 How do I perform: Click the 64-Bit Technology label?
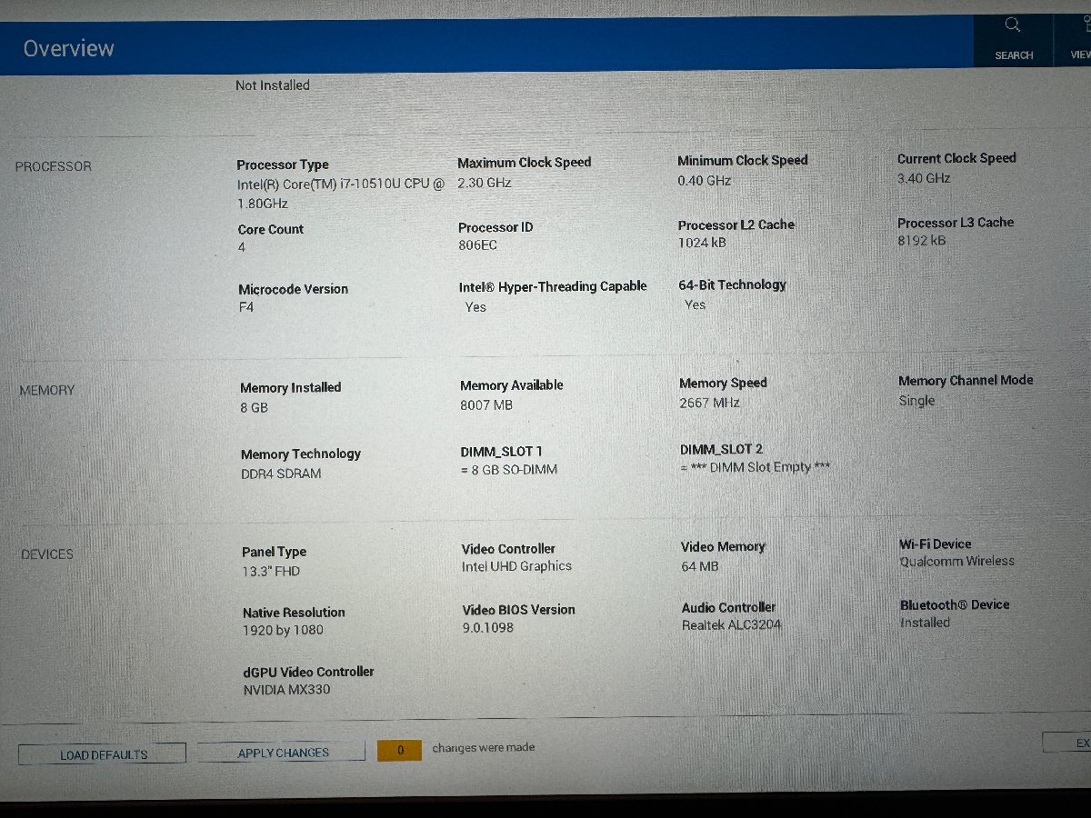pyautogui.click(x=732, y=284)
